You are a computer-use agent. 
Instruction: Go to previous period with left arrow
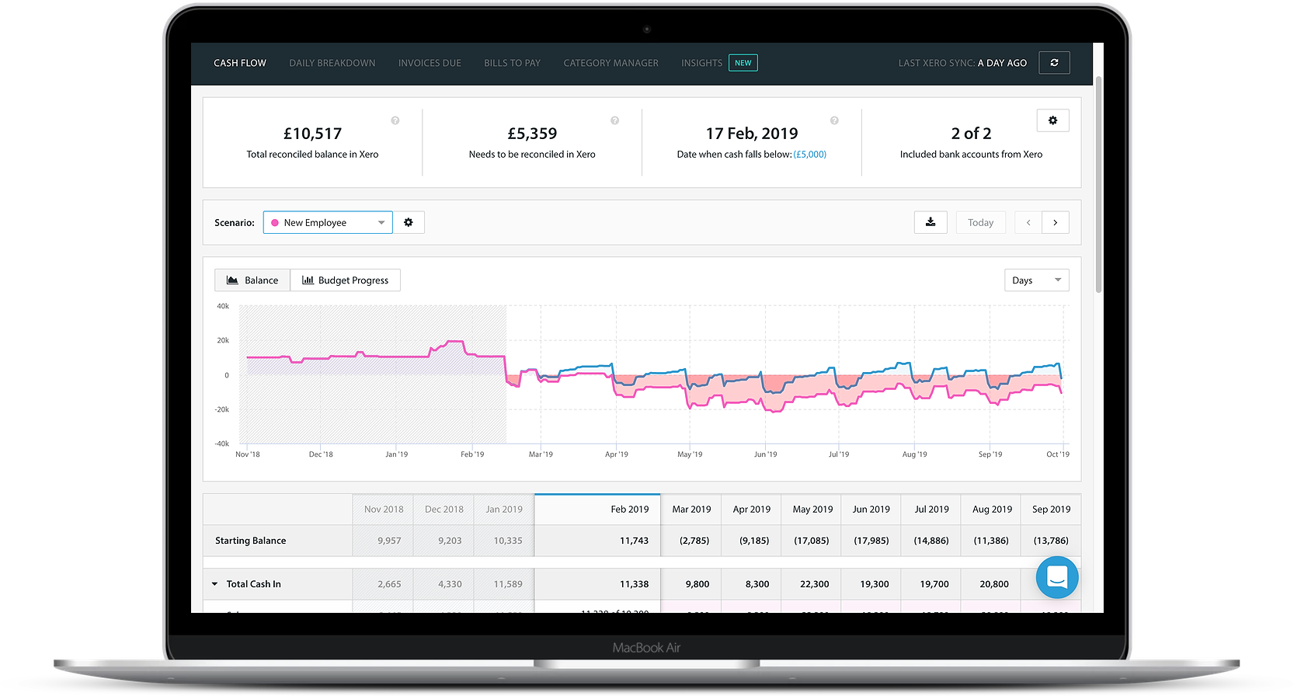pos(1028,223)
